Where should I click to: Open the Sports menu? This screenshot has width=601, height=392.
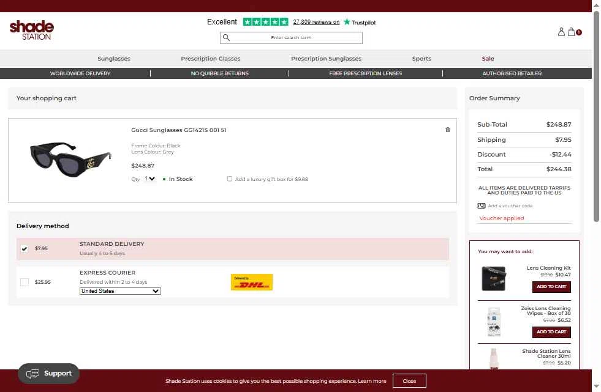421,59
